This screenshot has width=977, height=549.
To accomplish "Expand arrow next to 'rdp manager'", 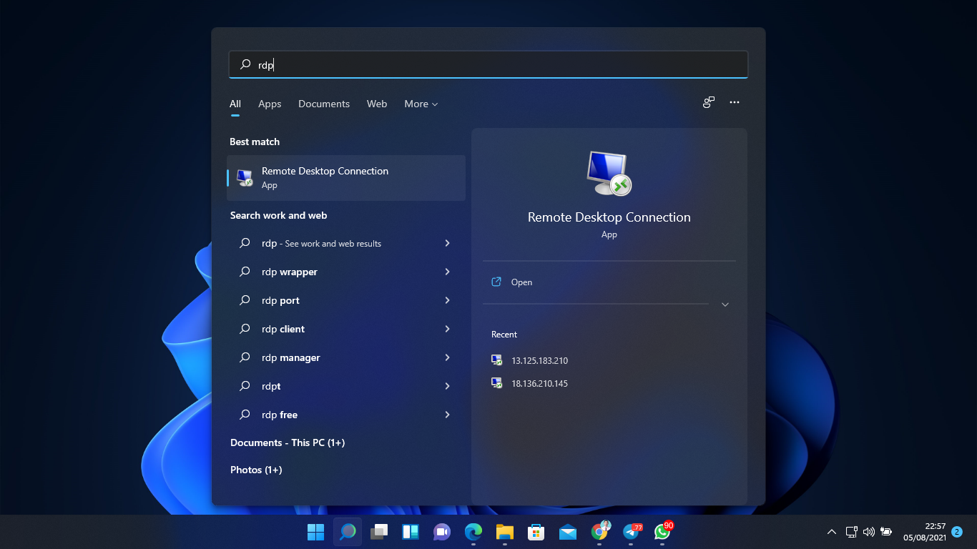I will pos(447,357).
